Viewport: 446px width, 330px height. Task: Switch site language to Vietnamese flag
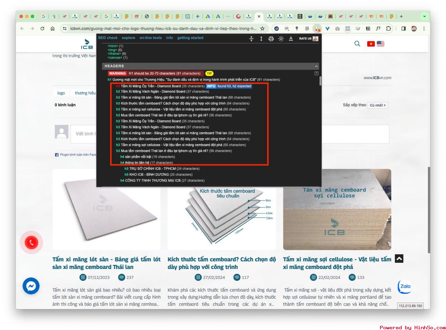pos(371,44)
